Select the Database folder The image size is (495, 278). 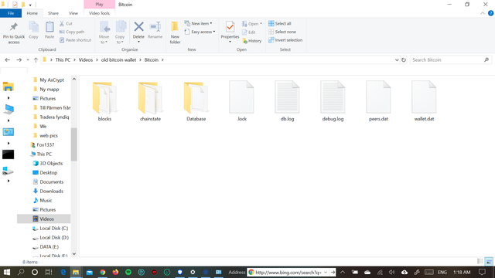196,101
